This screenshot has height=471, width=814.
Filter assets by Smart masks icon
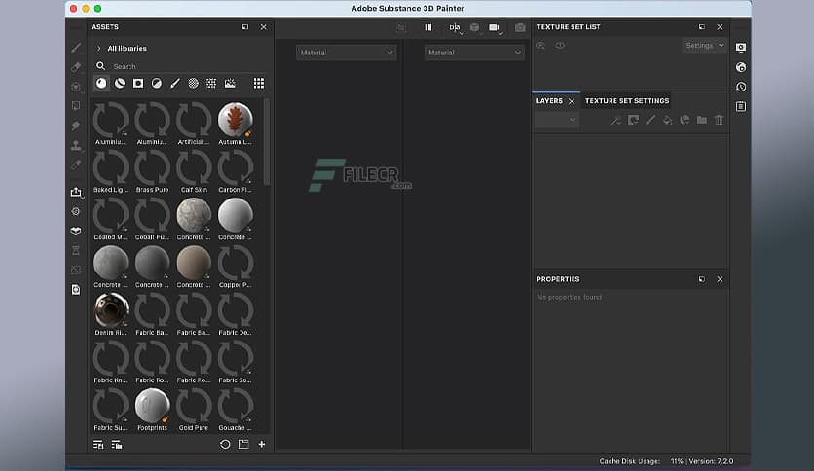point(138,83)
